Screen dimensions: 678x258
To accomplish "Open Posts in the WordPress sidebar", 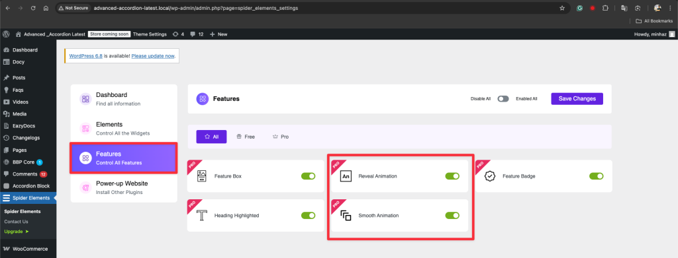I will 28,78.
